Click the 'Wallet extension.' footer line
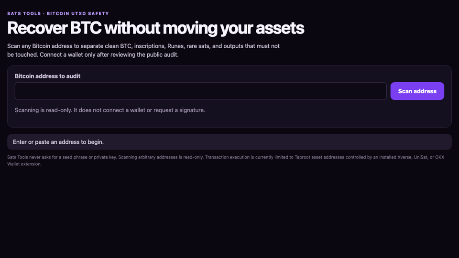This screenshot has height=258, width=459. (24, 164)
